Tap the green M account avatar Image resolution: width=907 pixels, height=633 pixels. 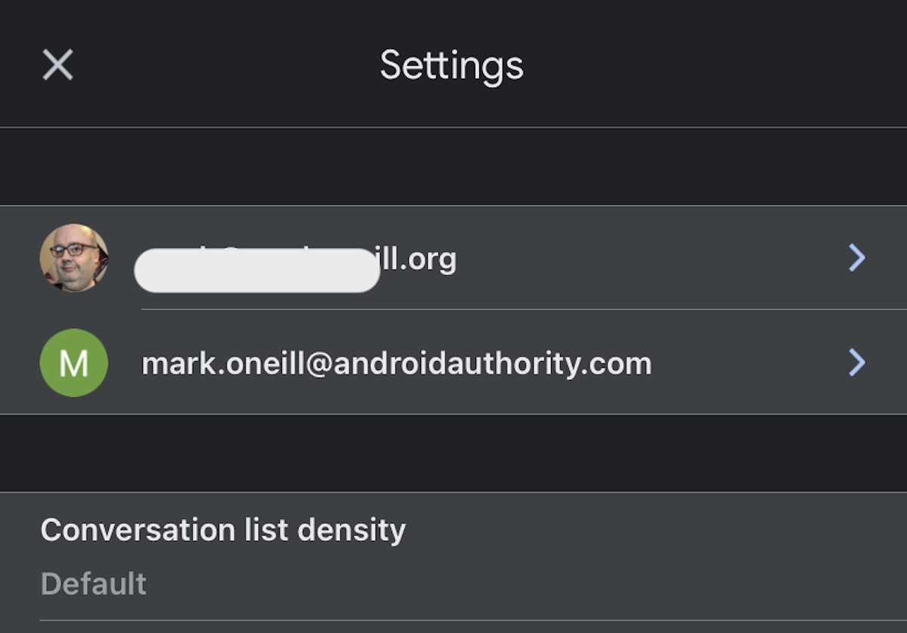73,363
